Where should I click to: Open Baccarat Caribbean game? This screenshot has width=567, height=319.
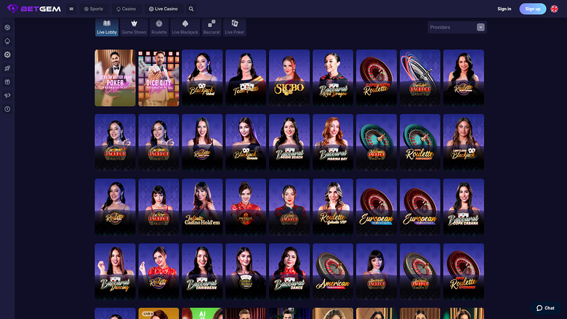coord(202,272)
